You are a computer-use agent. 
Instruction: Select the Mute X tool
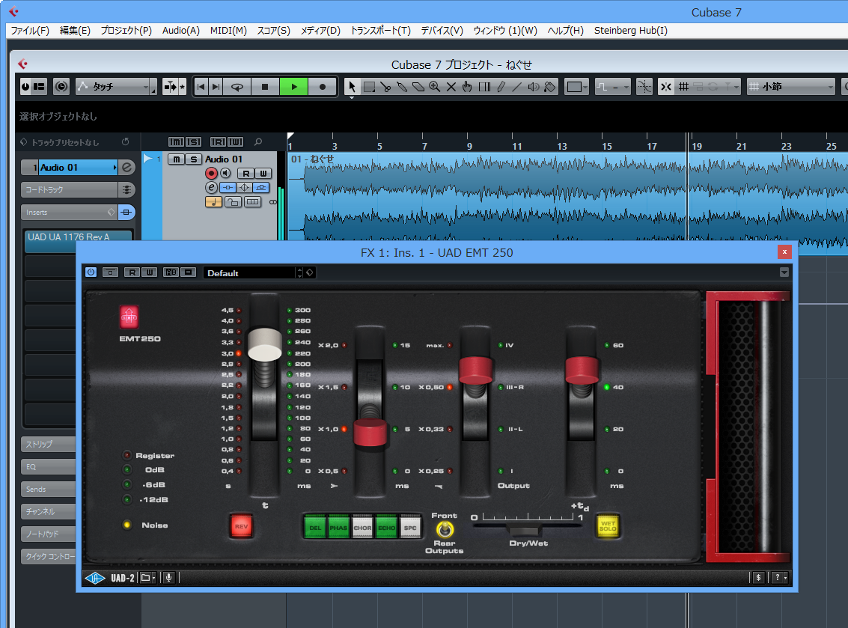click(x=451, y=87)
